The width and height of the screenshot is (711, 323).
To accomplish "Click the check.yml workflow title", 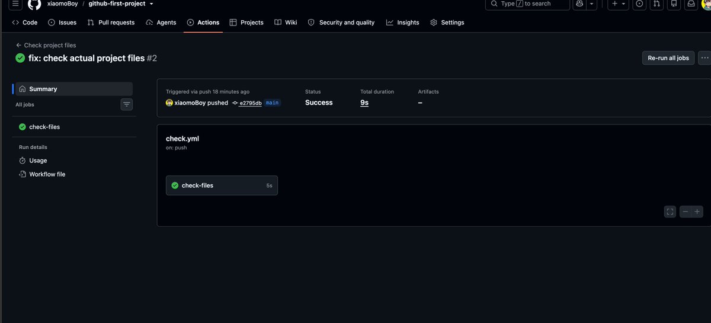I will 182,139.
